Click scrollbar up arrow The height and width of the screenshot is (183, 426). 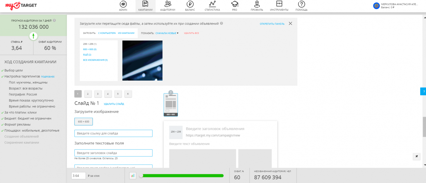coord(424,18)
